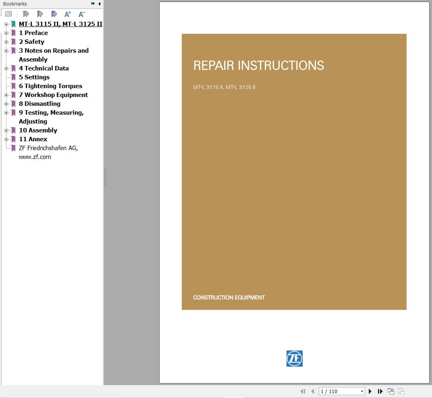Expand the 10 Assembly bookmark node
432x398 pixels.
[6, 130]
